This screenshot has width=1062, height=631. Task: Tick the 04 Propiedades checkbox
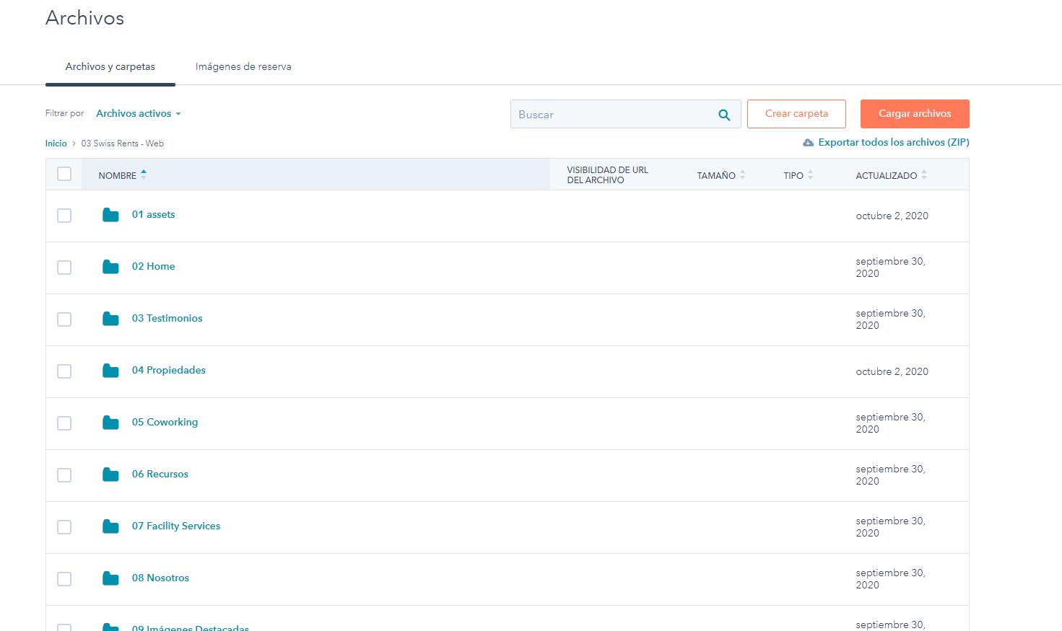[64, 371]
